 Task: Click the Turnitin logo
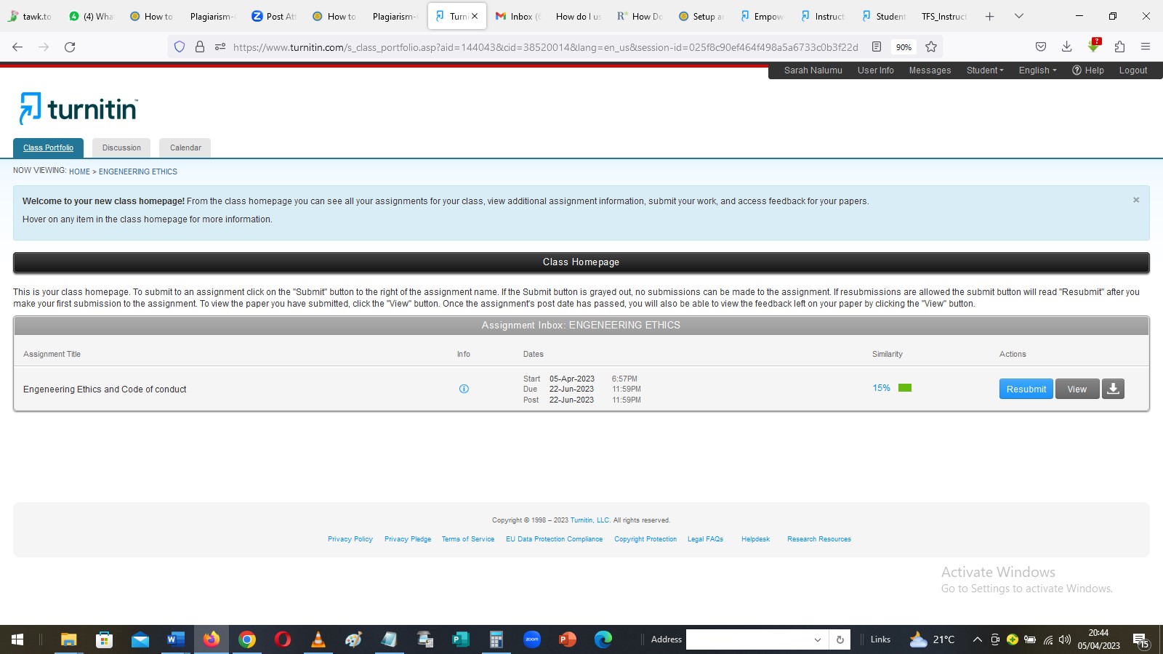[x=79, y=108]
